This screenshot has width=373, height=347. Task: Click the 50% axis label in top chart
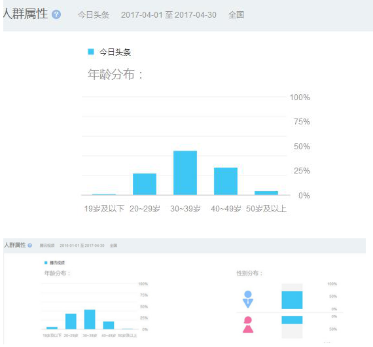(302, 147)
